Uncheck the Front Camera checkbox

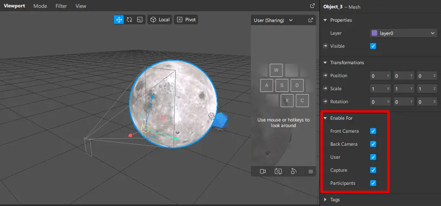click(373, 131)
